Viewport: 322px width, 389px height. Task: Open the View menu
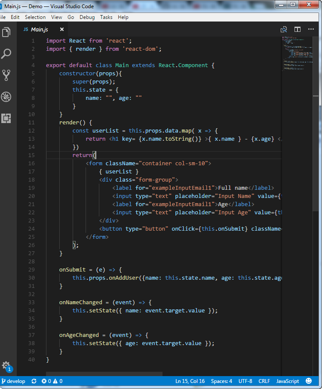[x=56, y=17]
